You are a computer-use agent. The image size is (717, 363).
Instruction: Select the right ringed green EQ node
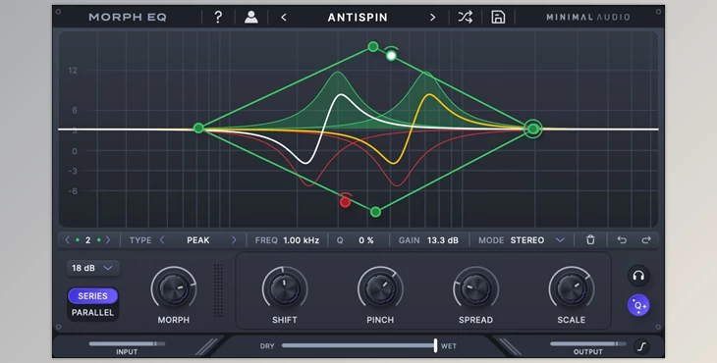[533, 129]
